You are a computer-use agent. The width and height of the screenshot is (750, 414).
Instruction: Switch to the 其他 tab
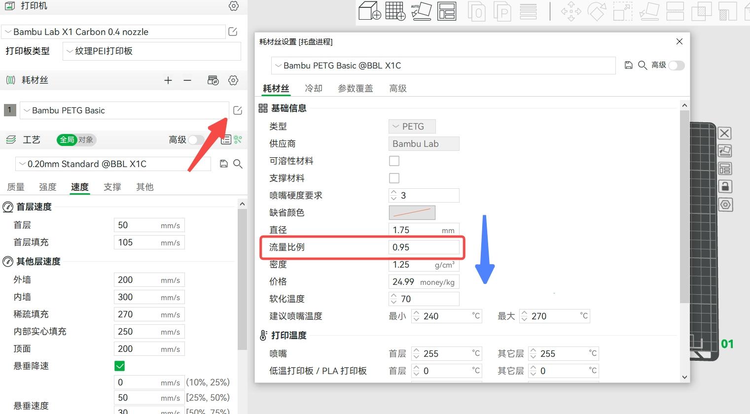pyautogui.click(x=145, y=187)
